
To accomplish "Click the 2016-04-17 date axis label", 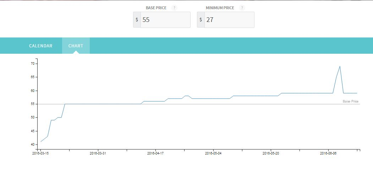I will 155,153.
